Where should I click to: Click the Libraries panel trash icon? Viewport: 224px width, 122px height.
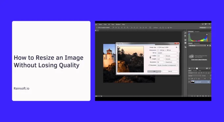click(x=210, y=69)
